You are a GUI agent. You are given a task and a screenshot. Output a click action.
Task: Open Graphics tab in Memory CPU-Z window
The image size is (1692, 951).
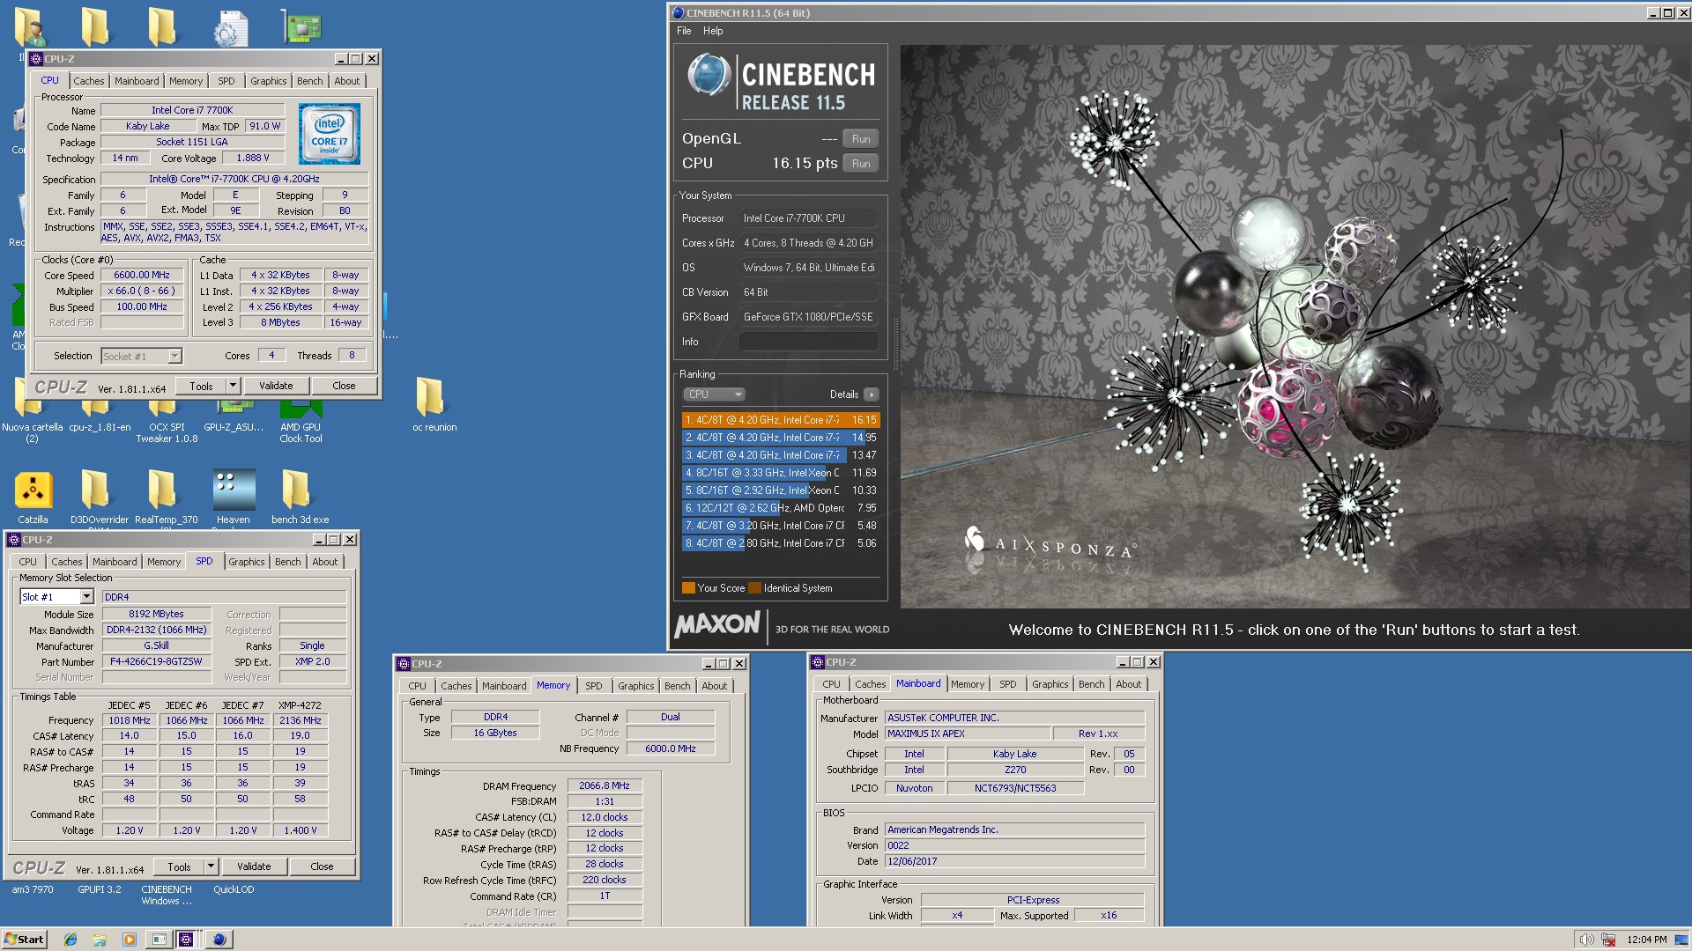tap(636, 686)
